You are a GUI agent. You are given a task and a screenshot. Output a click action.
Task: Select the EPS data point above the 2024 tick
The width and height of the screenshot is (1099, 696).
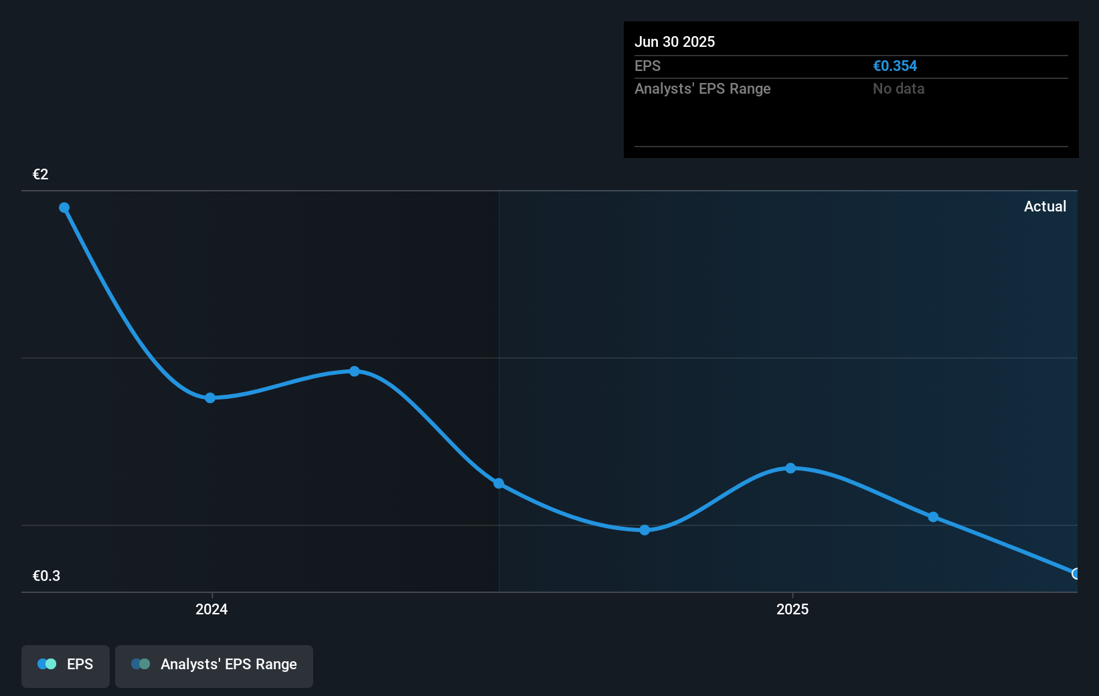point(210,398)
